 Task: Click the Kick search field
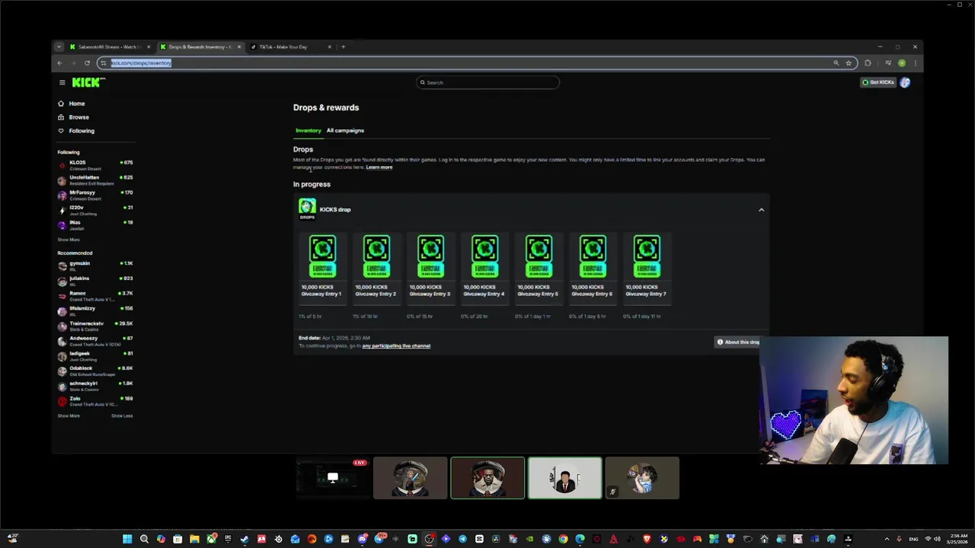pyautogui.click(x=487, y=82)
